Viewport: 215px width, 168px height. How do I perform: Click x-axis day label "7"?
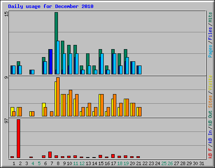52,163
